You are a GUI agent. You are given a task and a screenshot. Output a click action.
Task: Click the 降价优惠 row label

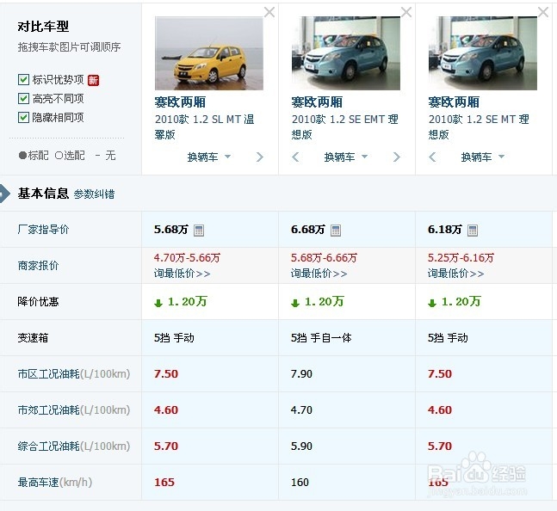(x=38, y=302)
